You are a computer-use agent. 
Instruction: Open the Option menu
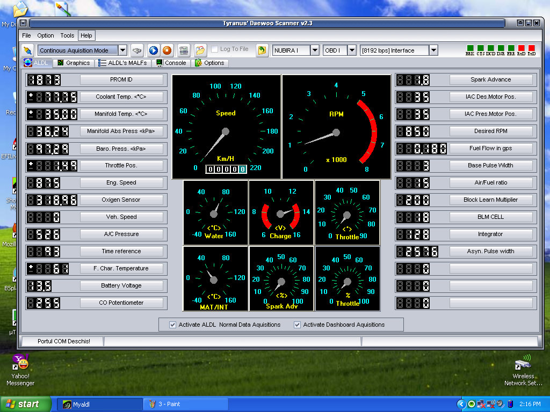(x=46, y=35)
